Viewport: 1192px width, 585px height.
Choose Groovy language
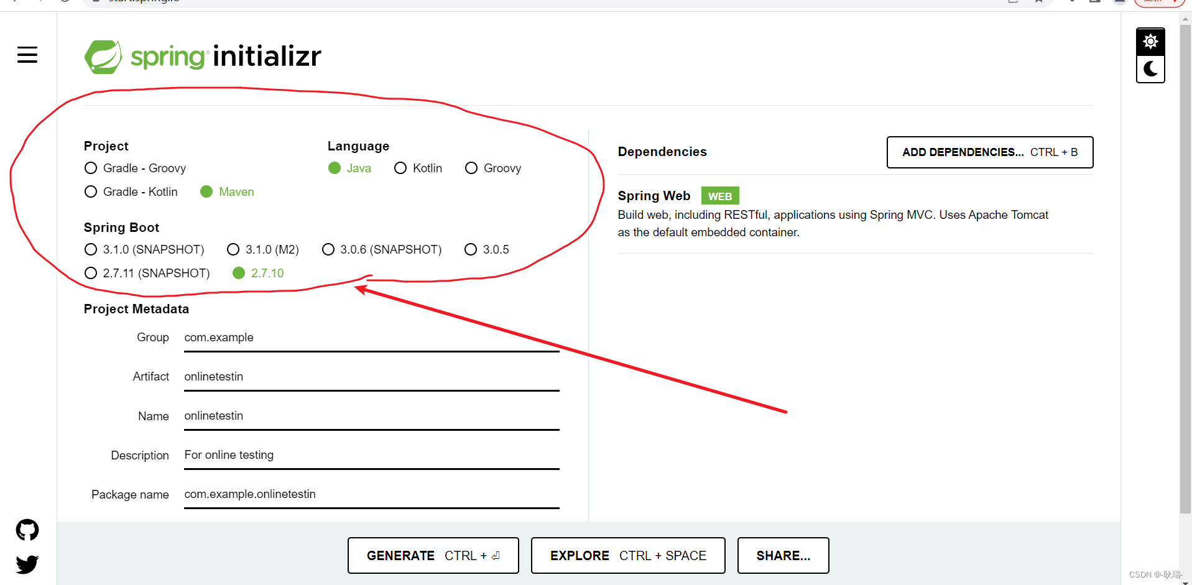coord(493,168)
